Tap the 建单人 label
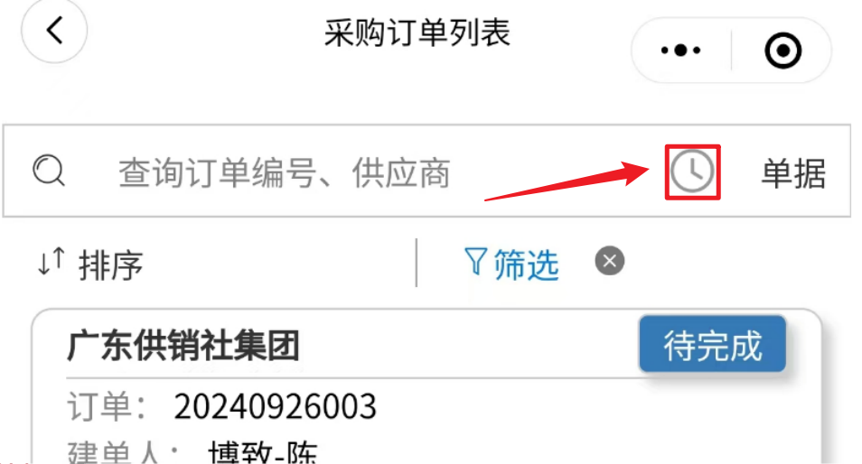The image size is (862, 464). (113, 452)
